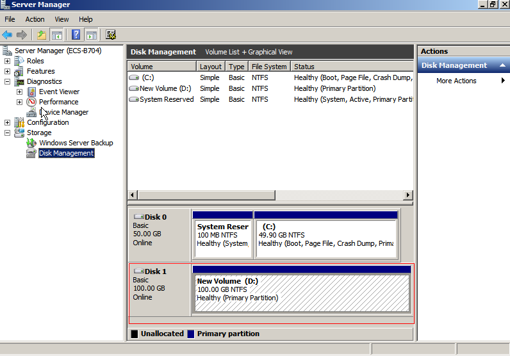
Task: Expand the Configuration node
Action: tap(7, 122)
